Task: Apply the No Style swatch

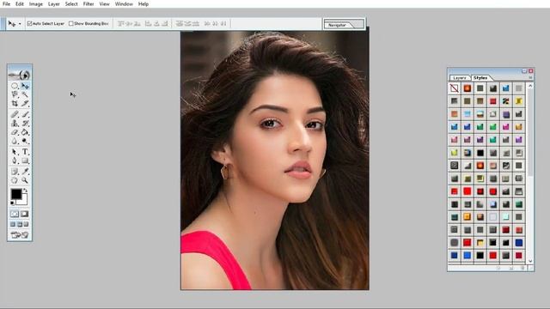Action: point(455,88)
